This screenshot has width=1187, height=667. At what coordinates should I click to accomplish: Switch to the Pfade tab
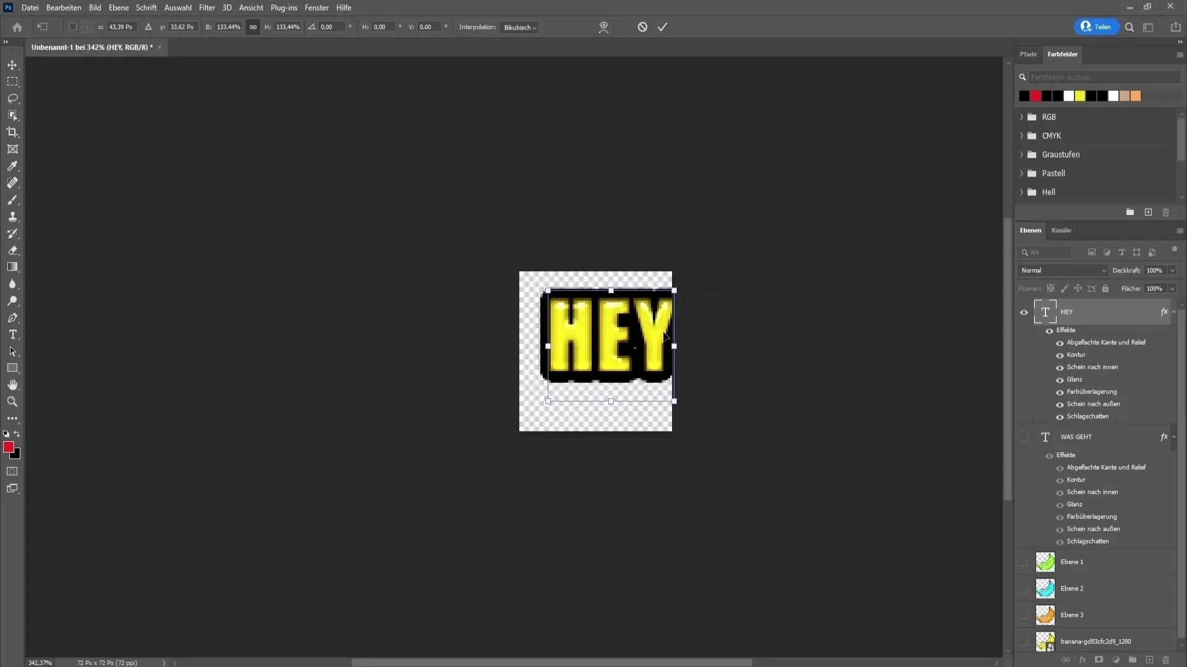pos(1029,54)
